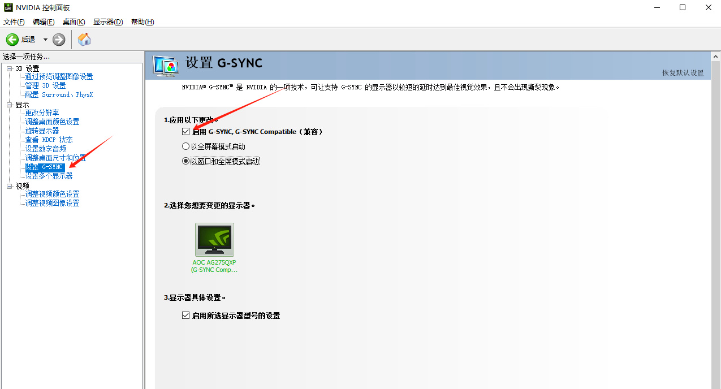Collapse the 3D 设置 tree node
The width and height of the screenshot is (721, 389).
pos(9,68)
